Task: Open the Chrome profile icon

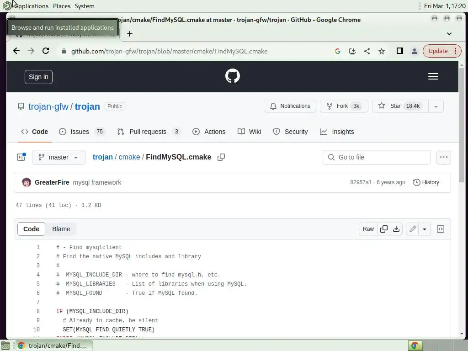Action: (414, 51)
